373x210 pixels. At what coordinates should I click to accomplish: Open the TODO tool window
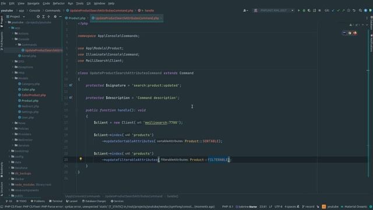coord(22,201)
